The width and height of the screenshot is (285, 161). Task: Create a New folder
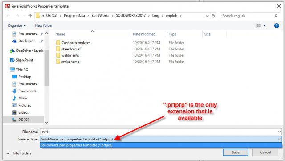pyautogui.click(x=44, y=25)
